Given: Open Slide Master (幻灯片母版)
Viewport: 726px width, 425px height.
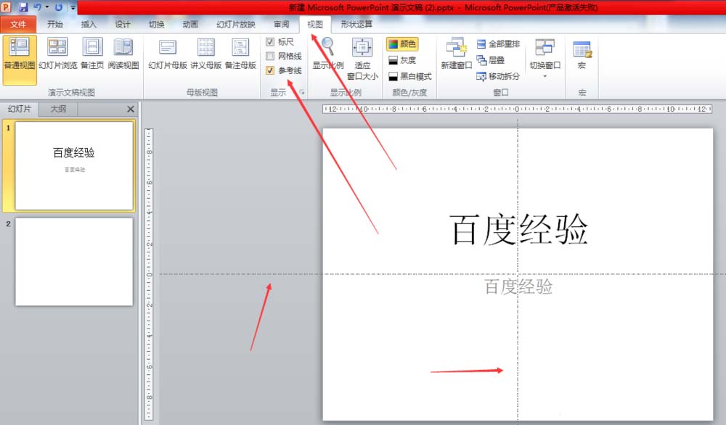Looking at the screenshot, I should (x=168, y=54).
